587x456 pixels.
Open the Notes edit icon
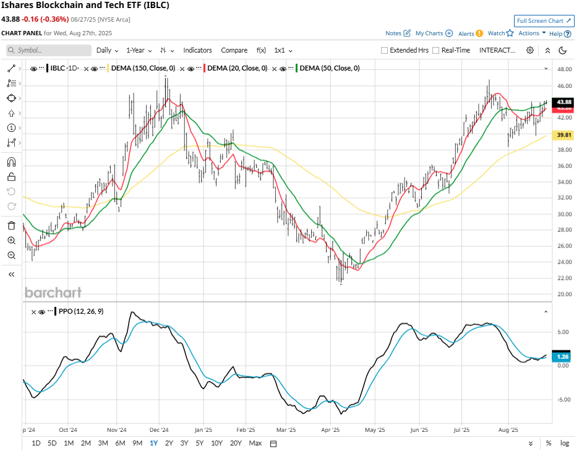point(407,33)
